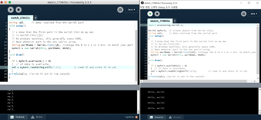Toggle the Debugger in the right Processing window
This screenshot has width=261, height=120.
point(244,14)
